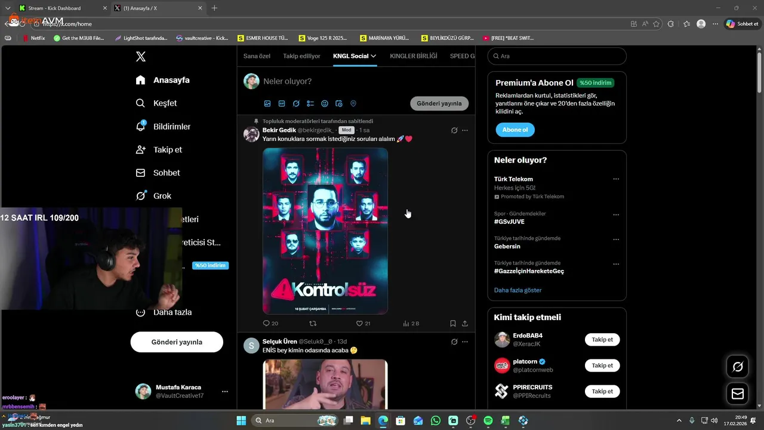Open Bekir Gedik's profile name
764x430 pixels.
point(279,130)
